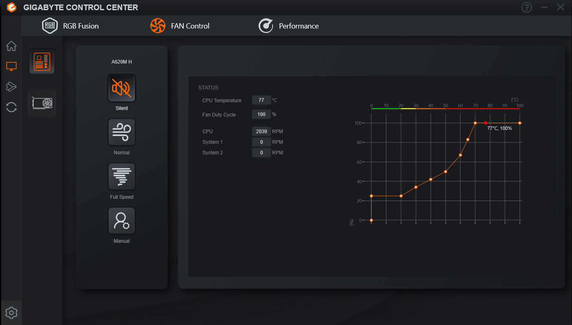Open the update refresh sidebar icon
This screenshot has width=572, height=325.
[x=11, y=107]
